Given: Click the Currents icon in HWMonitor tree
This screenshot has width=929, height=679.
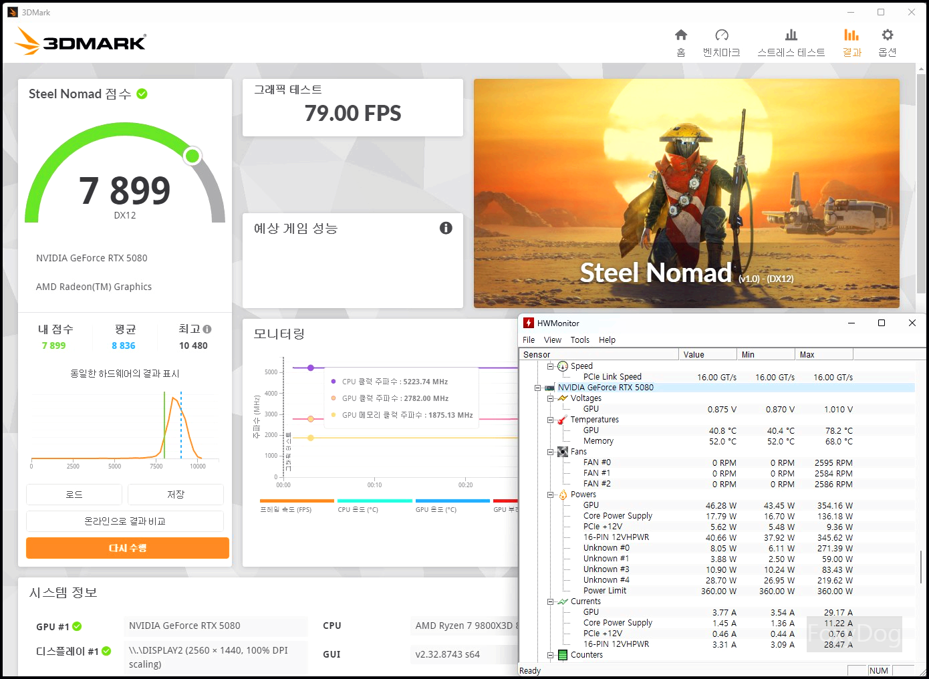Looking at the screenshot, I should click(563, 601).
